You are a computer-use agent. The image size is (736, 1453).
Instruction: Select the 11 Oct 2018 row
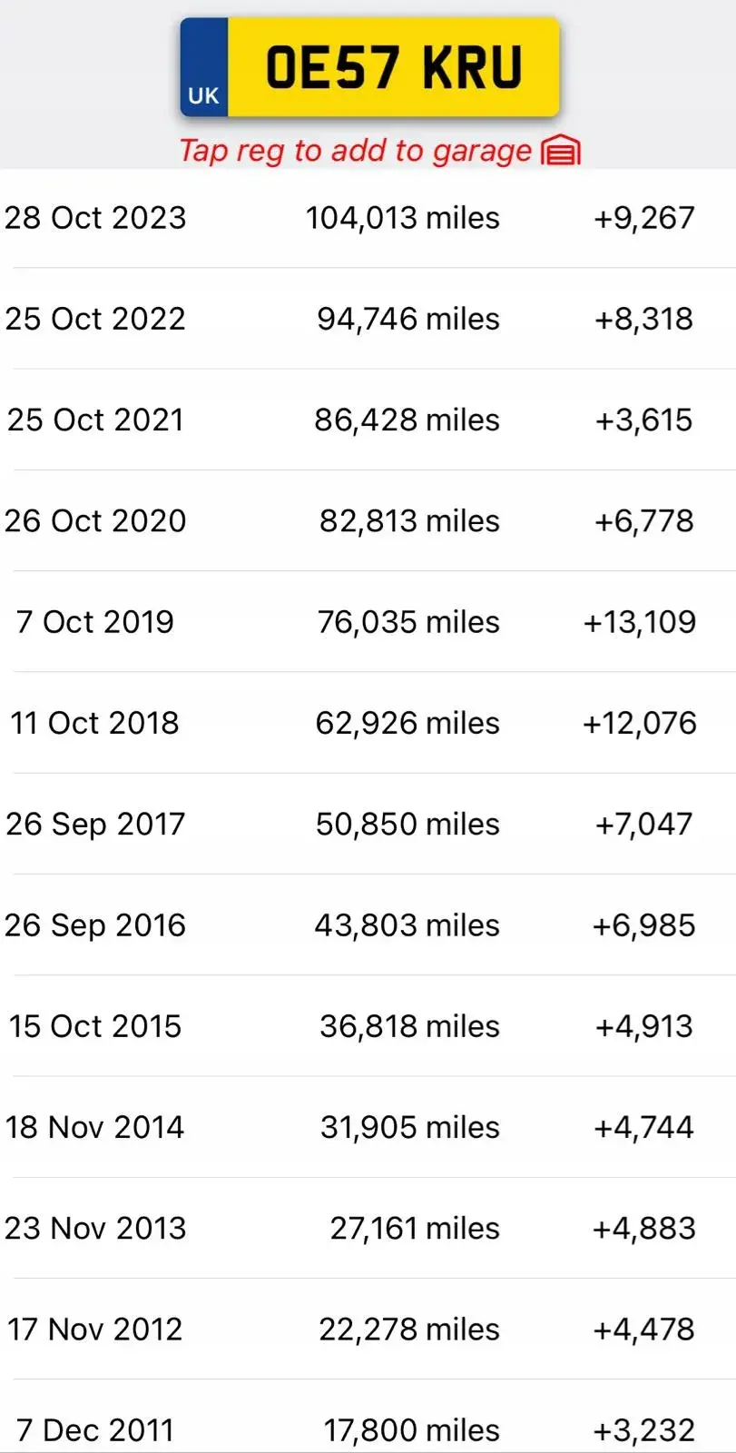pyautogui.click(x=368, y=723)
